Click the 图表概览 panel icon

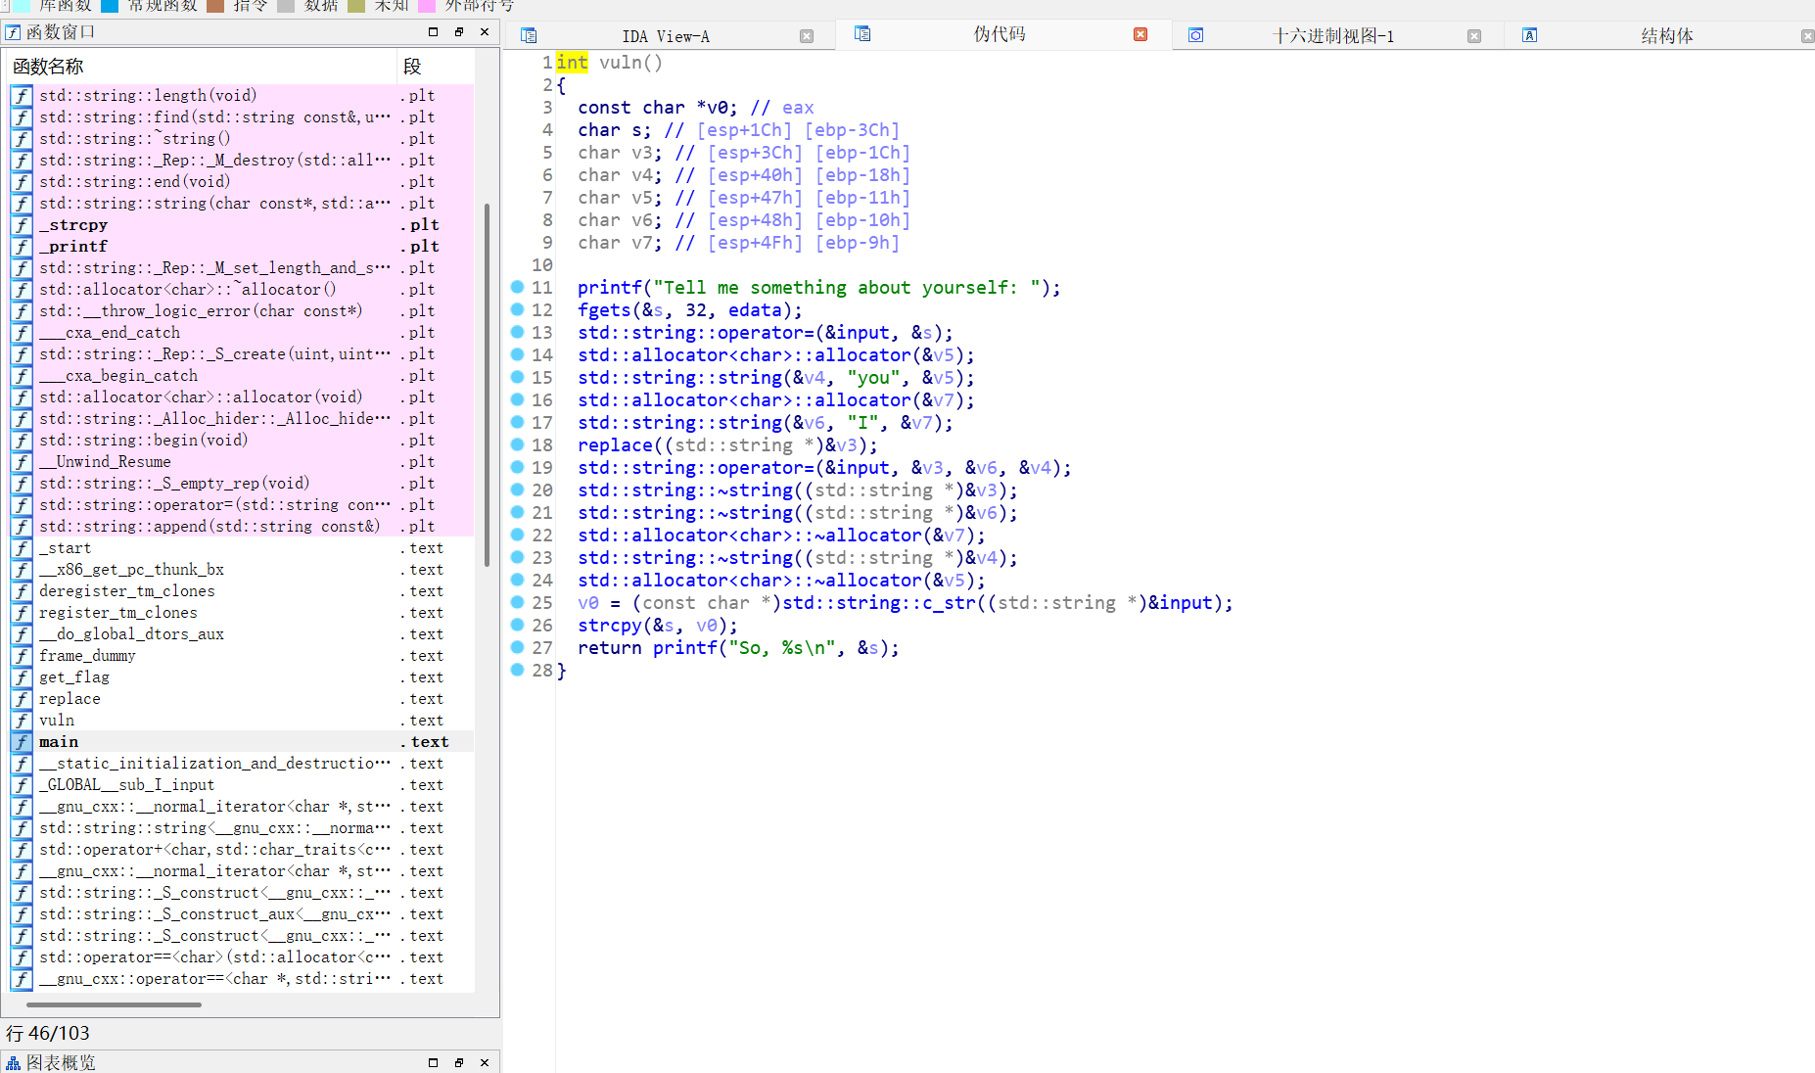pyautogui.click(x=13, y=1063)
